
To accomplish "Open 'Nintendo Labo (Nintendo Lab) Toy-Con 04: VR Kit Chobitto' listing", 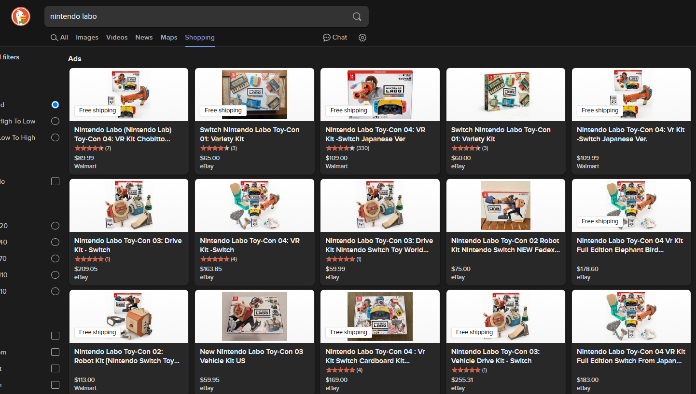I will click(x=129, y=121).
